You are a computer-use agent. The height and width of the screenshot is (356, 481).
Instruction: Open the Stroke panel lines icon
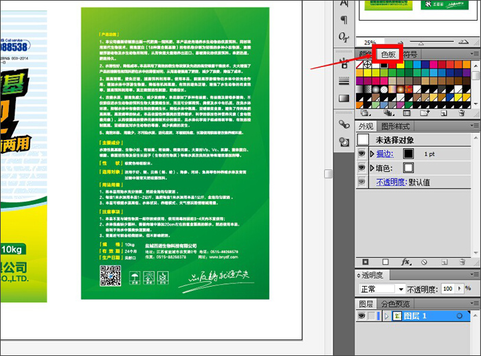click(344, 82)
